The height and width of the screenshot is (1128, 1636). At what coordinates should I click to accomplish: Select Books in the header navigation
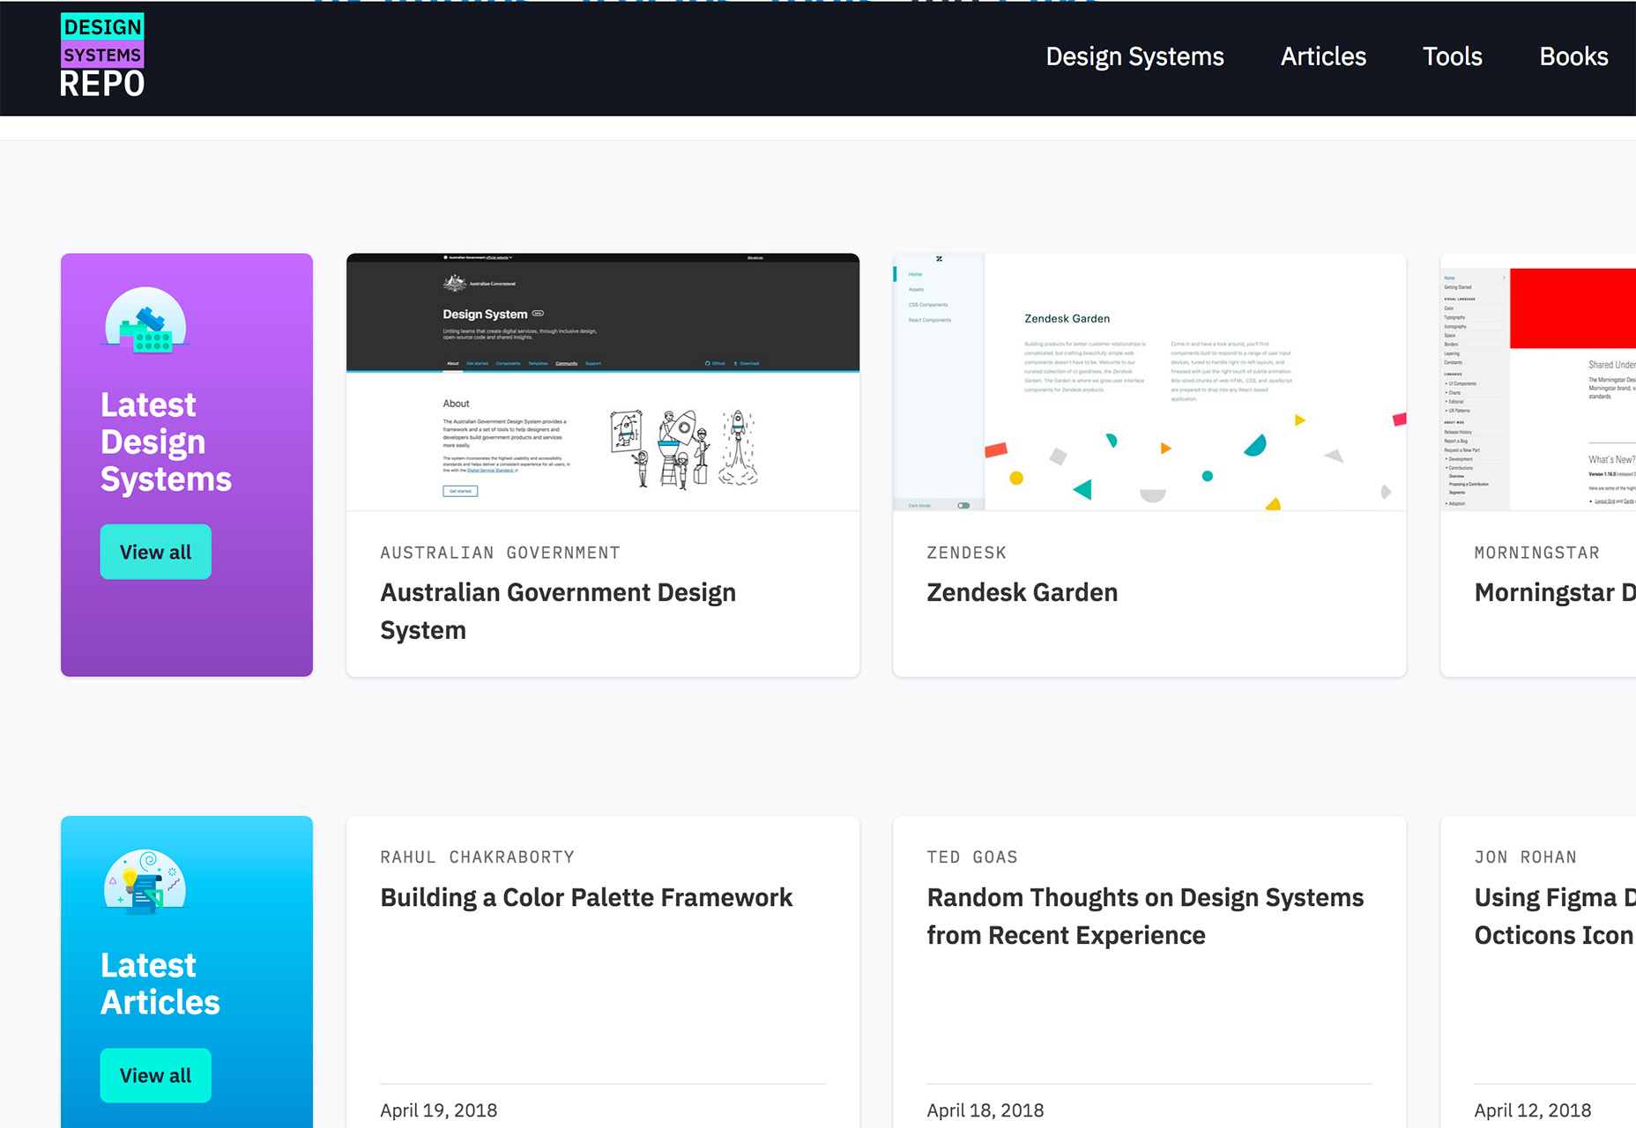click(x=1573, y=56)
